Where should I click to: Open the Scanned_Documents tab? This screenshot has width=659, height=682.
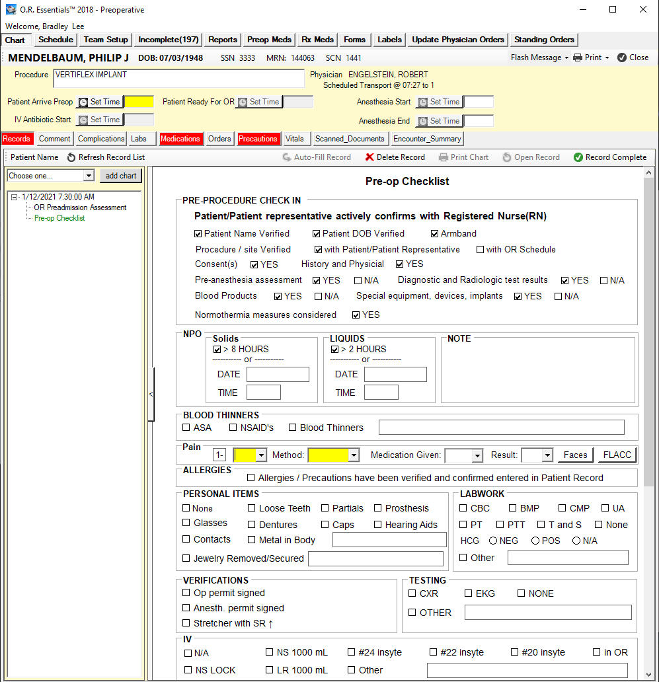(x=350, y=139)
